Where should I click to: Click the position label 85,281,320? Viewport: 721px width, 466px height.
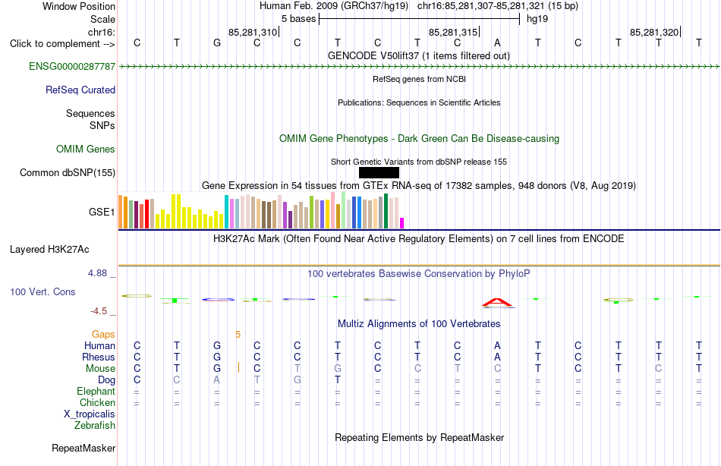(x=654, y=32)
